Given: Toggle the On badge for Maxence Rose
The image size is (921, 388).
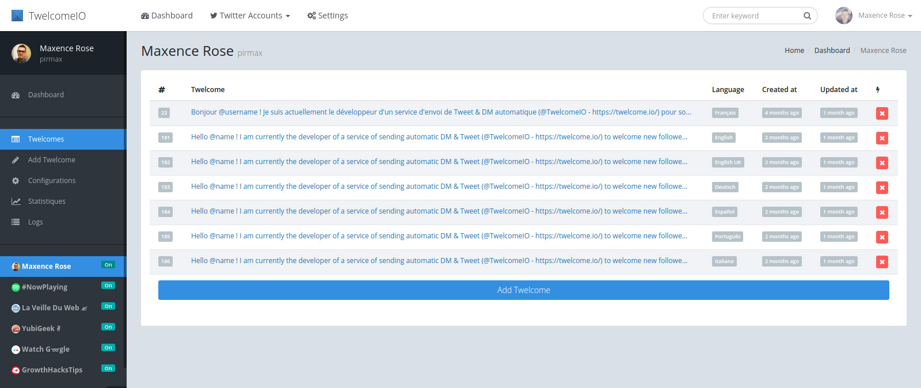Looking at the screenshot, I should [108, 265].
